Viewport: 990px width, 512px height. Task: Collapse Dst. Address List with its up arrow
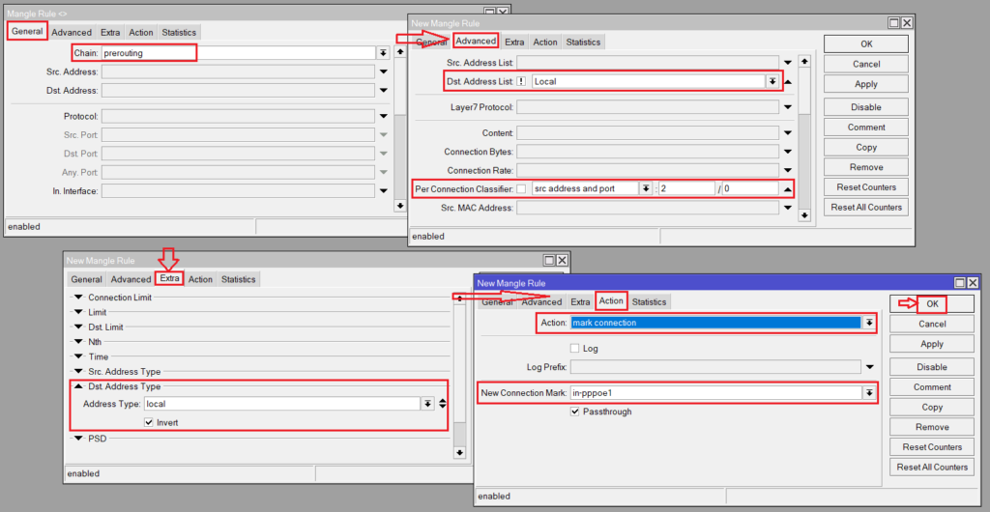coord(789,82)
